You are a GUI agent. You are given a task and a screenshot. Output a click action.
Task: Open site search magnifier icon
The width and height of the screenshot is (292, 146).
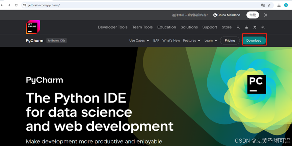pos(238,27)
